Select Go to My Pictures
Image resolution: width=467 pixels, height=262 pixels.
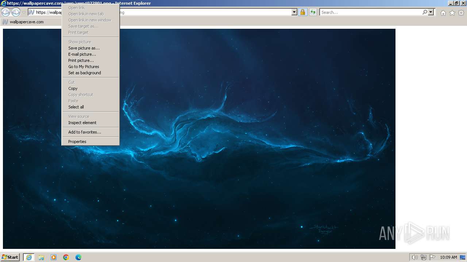[x=90, y=67]
